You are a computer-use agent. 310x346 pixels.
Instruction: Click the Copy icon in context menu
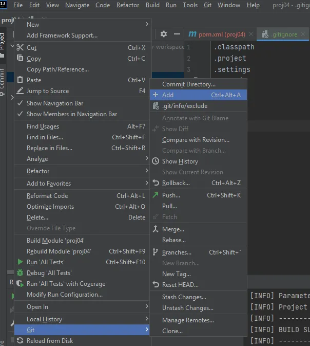point(20,58)
